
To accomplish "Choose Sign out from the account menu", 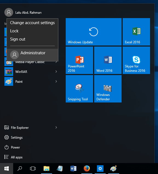I will 32,39.
